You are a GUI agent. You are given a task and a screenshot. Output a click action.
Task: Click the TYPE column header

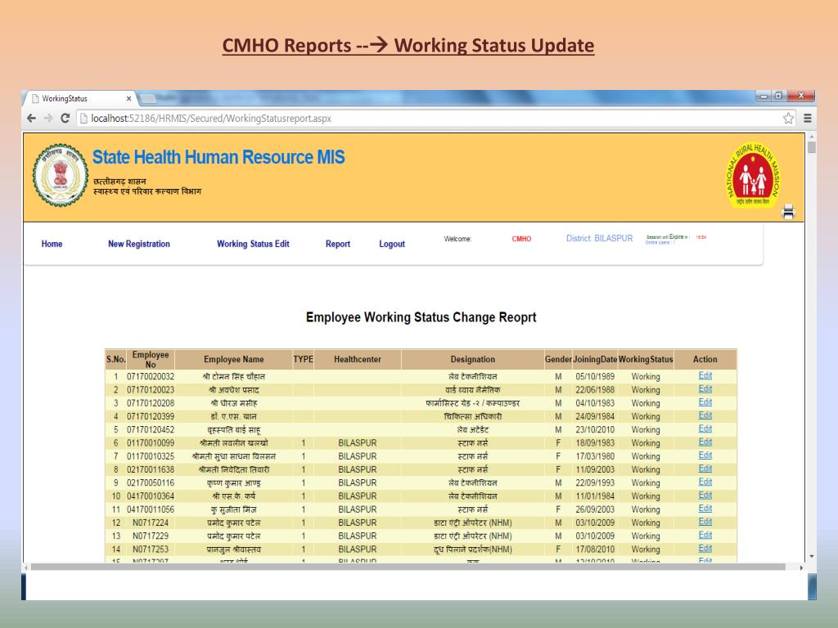click(x=303, y=360)
